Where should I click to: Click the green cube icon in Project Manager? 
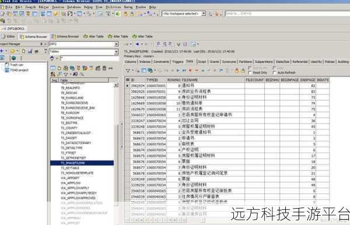(x=13, y=58)
